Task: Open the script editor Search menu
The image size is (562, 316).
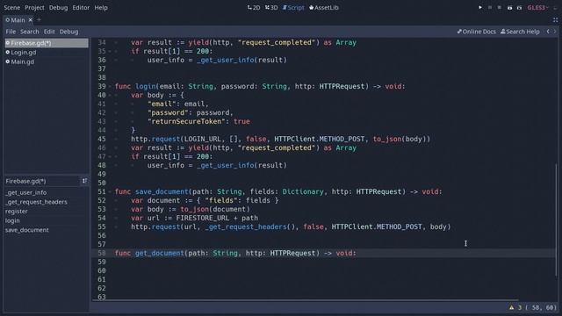Action: click(29, 32)
